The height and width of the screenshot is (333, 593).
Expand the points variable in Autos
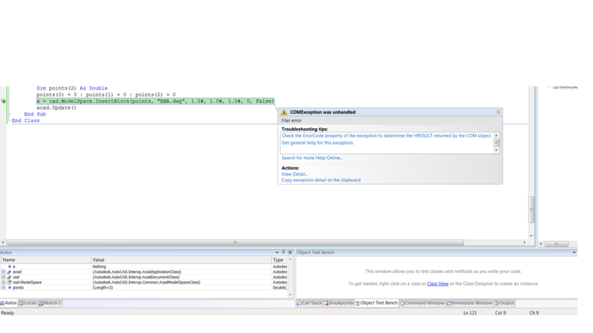4,288
